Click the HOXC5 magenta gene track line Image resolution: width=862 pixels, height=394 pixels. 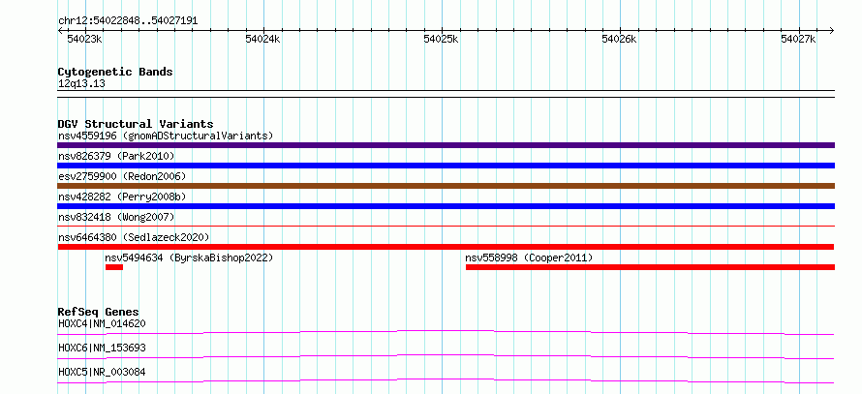pyautogui.click(x=446, y=380)
